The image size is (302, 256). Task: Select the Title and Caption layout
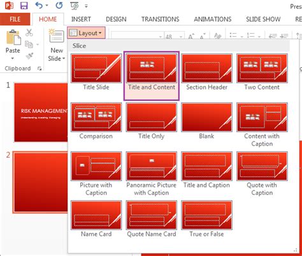pos(206,170)
